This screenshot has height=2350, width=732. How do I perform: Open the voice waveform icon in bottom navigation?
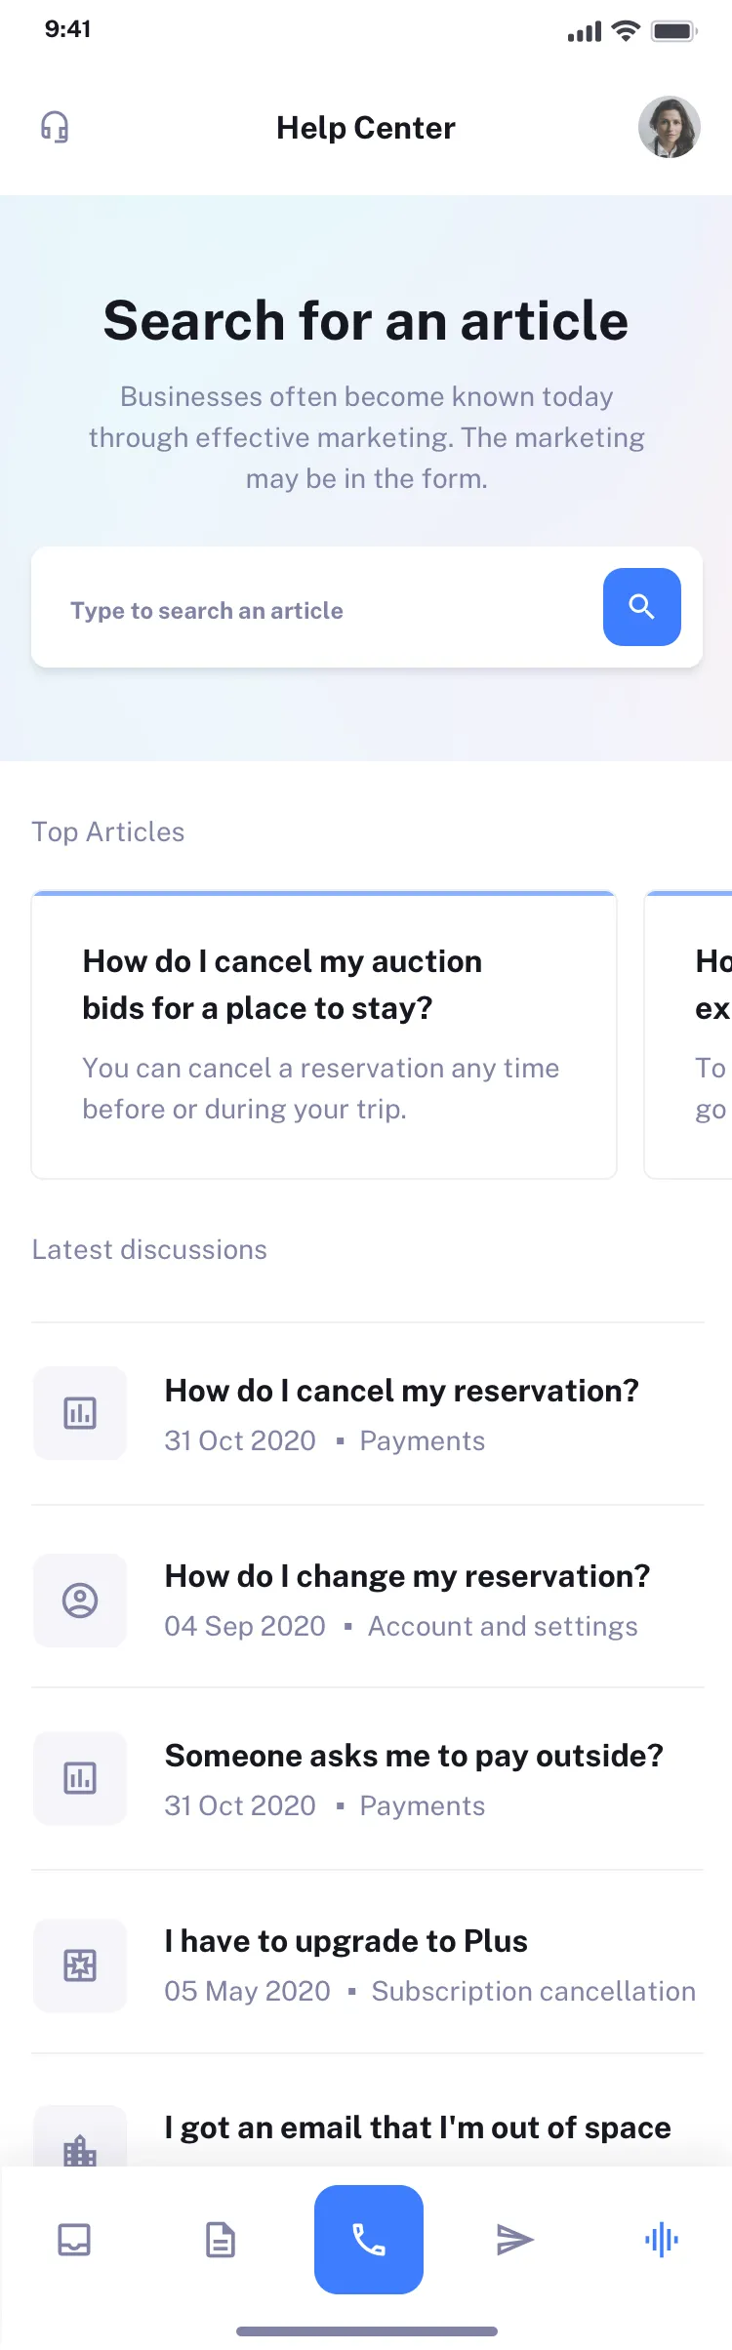(661, 2241)
